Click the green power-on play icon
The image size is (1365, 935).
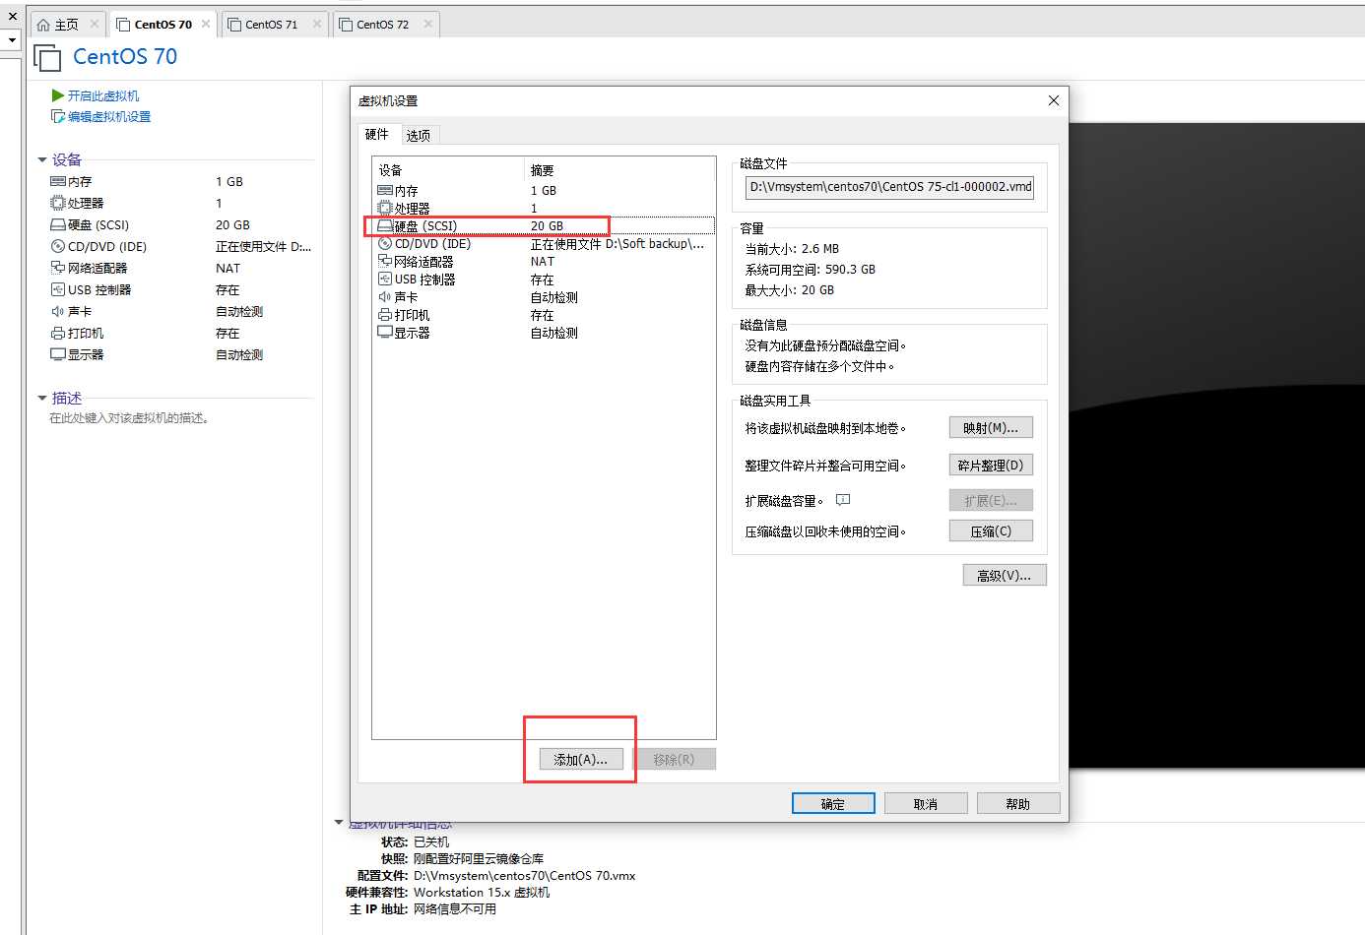(58, 95)
